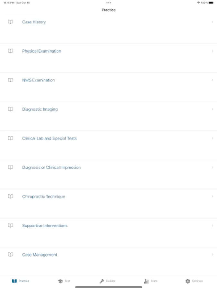Click the bar chart Stats icon
The image size is (217, 289).
146,281
